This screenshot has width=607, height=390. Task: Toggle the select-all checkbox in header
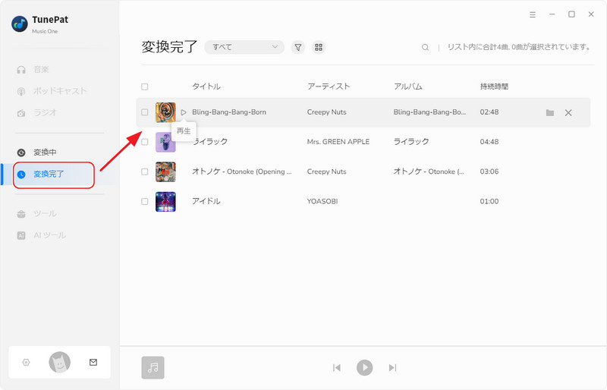pos(145,86)
